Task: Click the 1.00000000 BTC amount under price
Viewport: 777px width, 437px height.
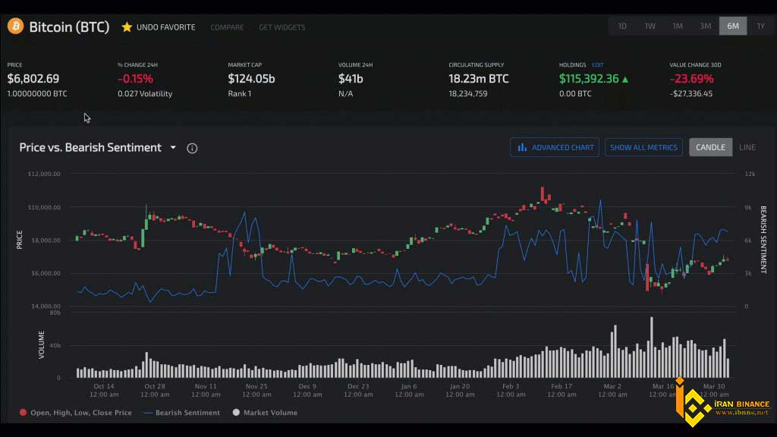Action: coord(37,93)
